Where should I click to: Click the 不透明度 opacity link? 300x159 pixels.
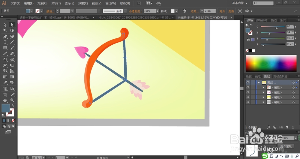pos(135,11)
